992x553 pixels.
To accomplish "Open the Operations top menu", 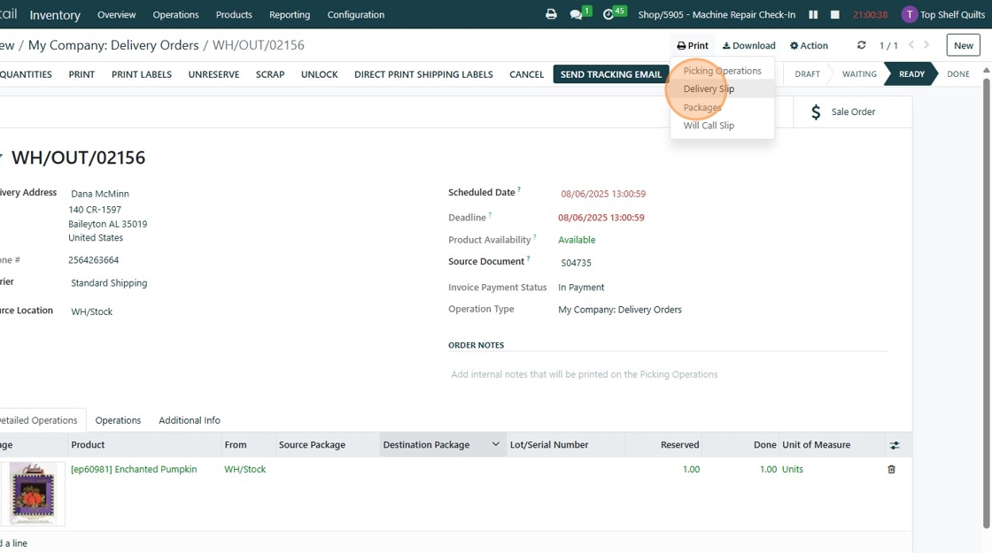I will pos(175,14).
